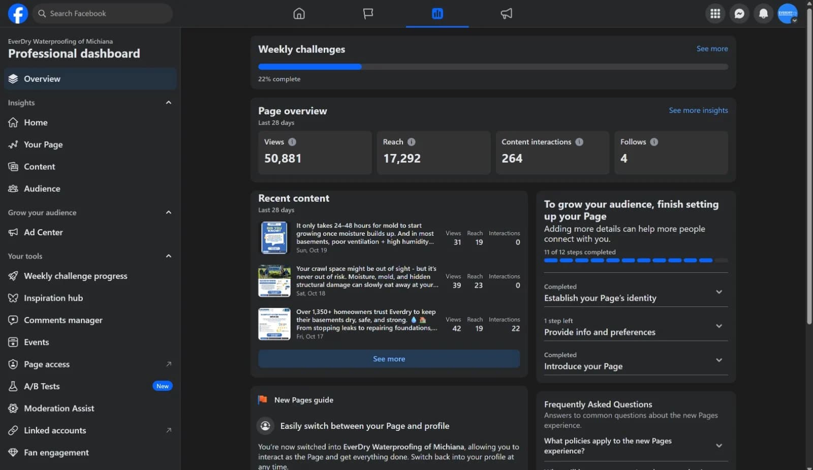The height and width of the screenshot is (470, 813).
Task: Open the account profile avatar
Action: (788, 14)
